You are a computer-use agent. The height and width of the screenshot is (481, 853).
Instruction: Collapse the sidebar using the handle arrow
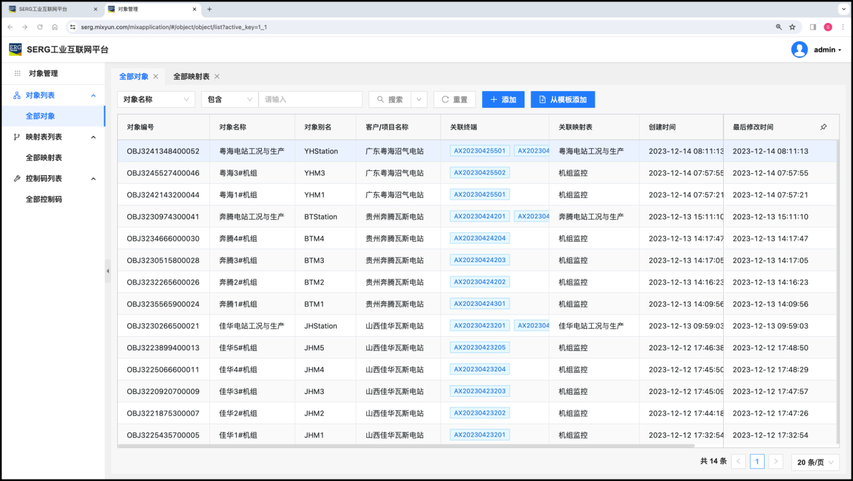(108, 271)
